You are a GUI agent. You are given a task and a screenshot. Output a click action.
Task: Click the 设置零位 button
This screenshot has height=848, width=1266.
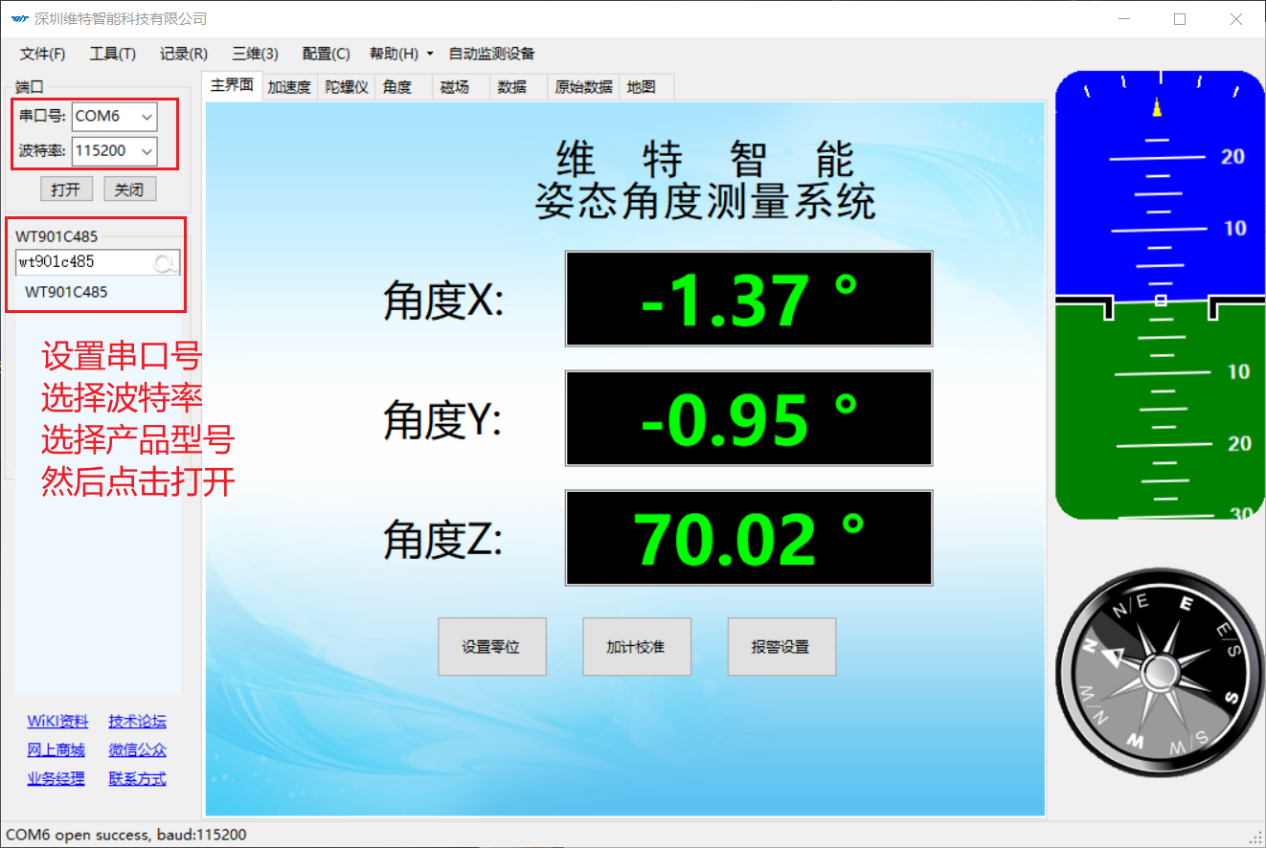click(492, 647)
